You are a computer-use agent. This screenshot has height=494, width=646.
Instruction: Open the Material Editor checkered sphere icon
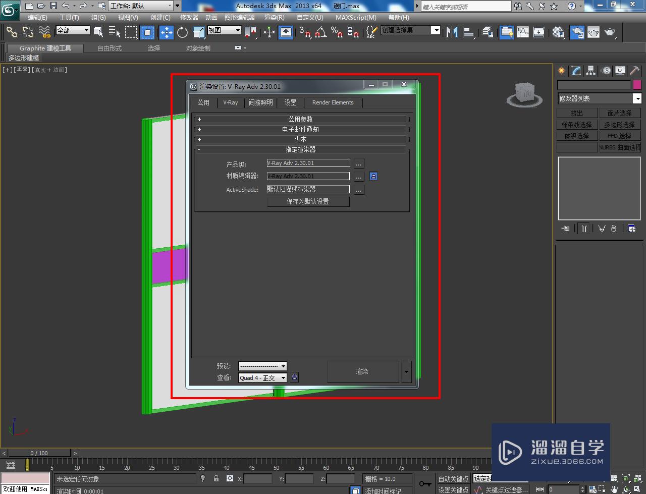(x=558, y=32)
